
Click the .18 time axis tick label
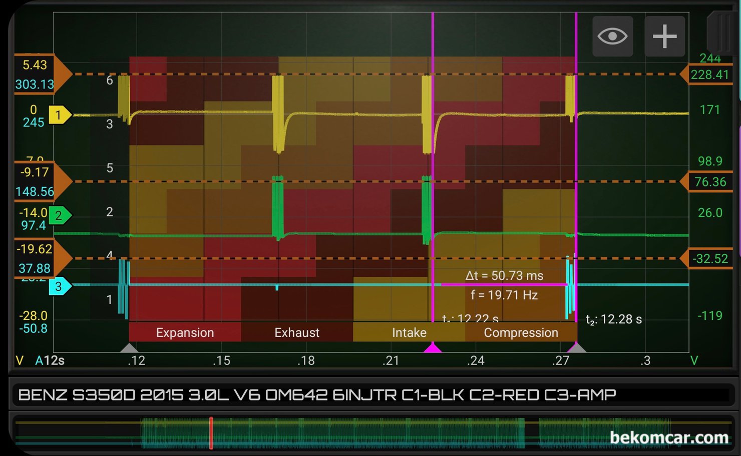click(306, 360)
